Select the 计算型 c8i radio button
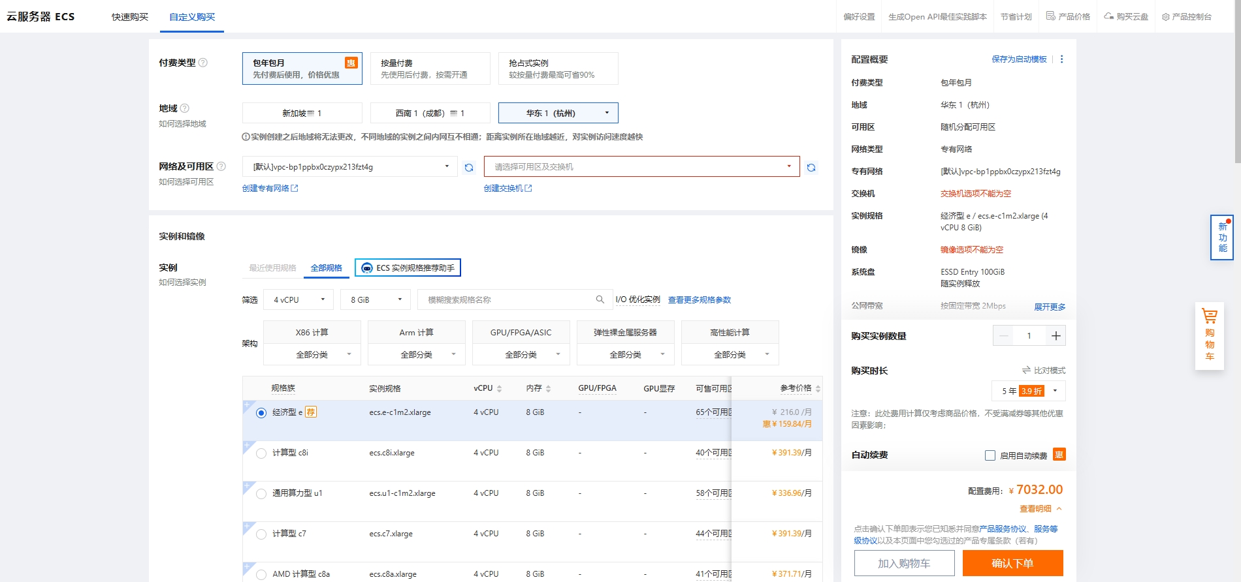 coord(261,453)
